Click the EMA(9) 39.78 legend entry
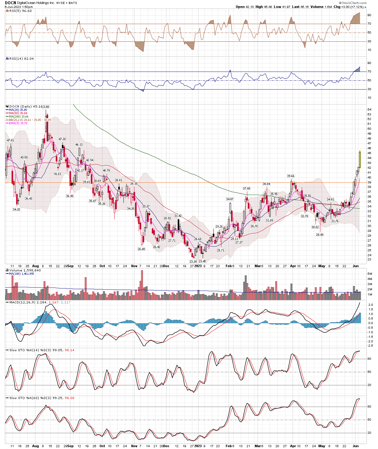Image resolution: width=378 pixels, height=449 pixels. point(18,123)
